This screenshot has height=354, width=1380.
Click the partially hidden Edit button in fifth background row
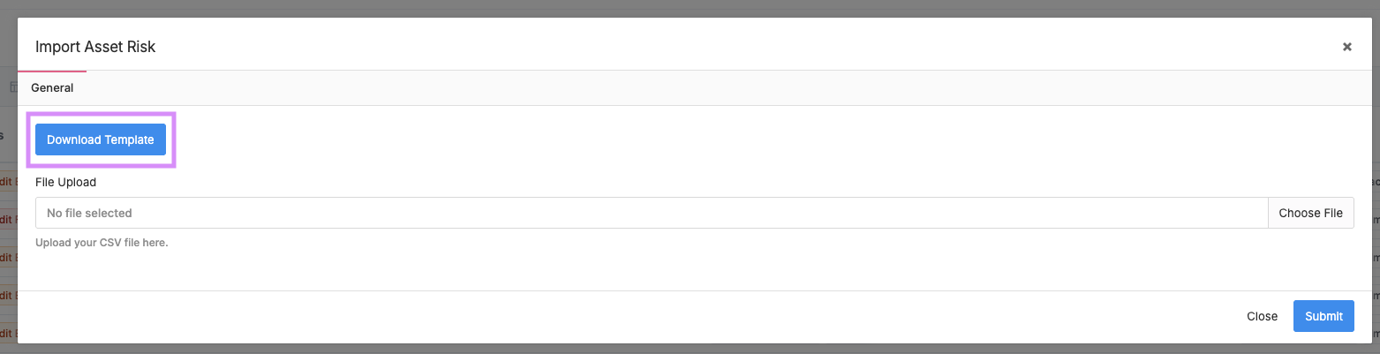(x=8, y=333)
